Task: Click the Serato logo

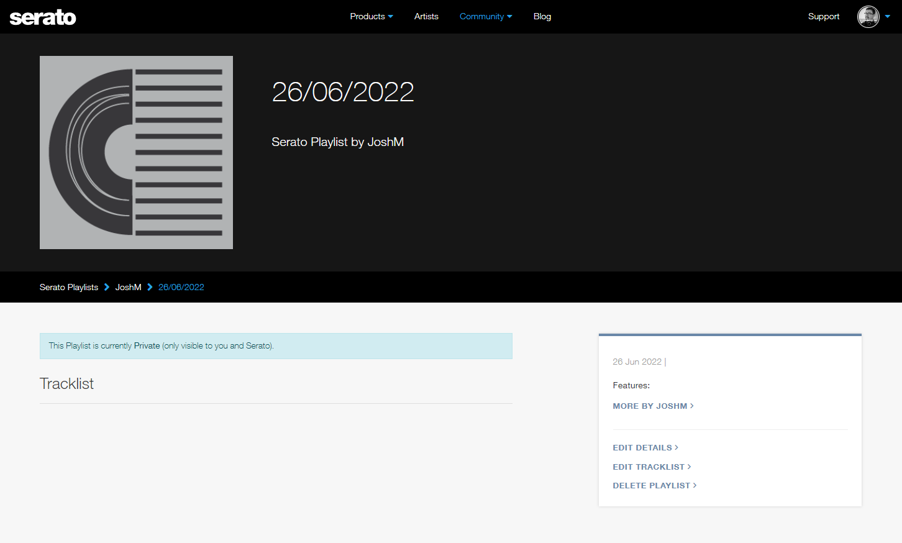Action: tap(43, 17)
